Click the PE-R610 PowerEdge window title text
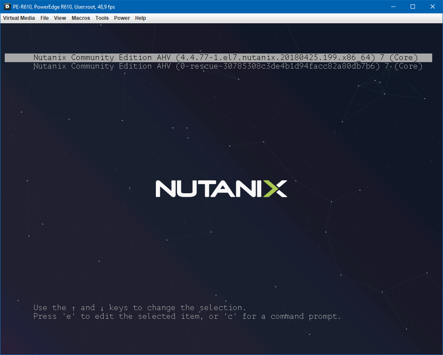Screen dimensions: 443x355 click(64, 7)
